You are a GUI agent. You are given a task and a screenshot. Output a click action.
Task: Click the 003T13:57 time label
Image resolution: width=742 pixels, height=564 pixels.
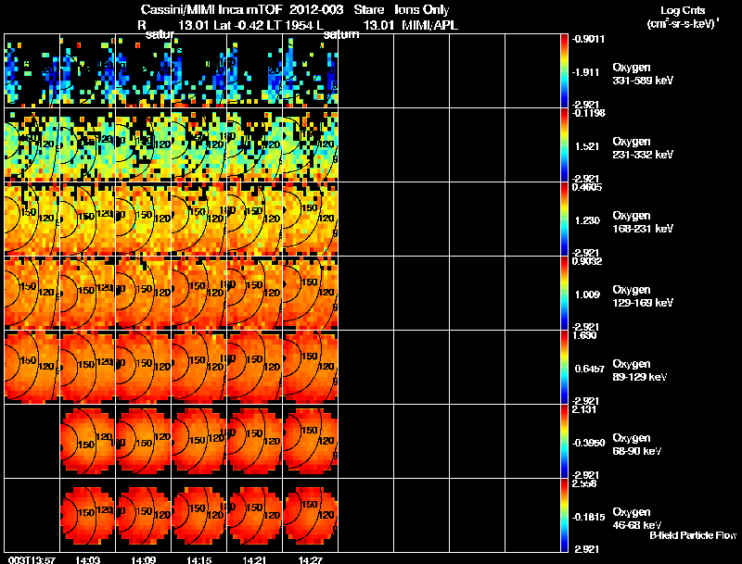click(32, 560)
